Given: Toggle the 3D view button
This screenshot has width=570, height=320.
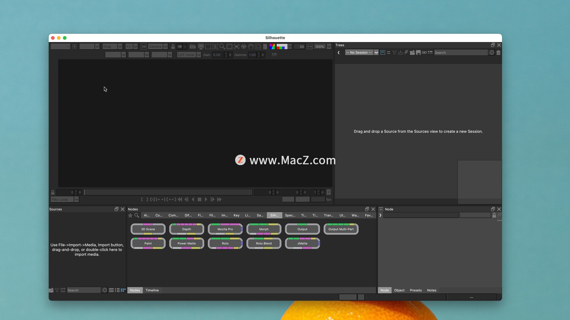Looking at the screenshot, I should click(143, 47).
